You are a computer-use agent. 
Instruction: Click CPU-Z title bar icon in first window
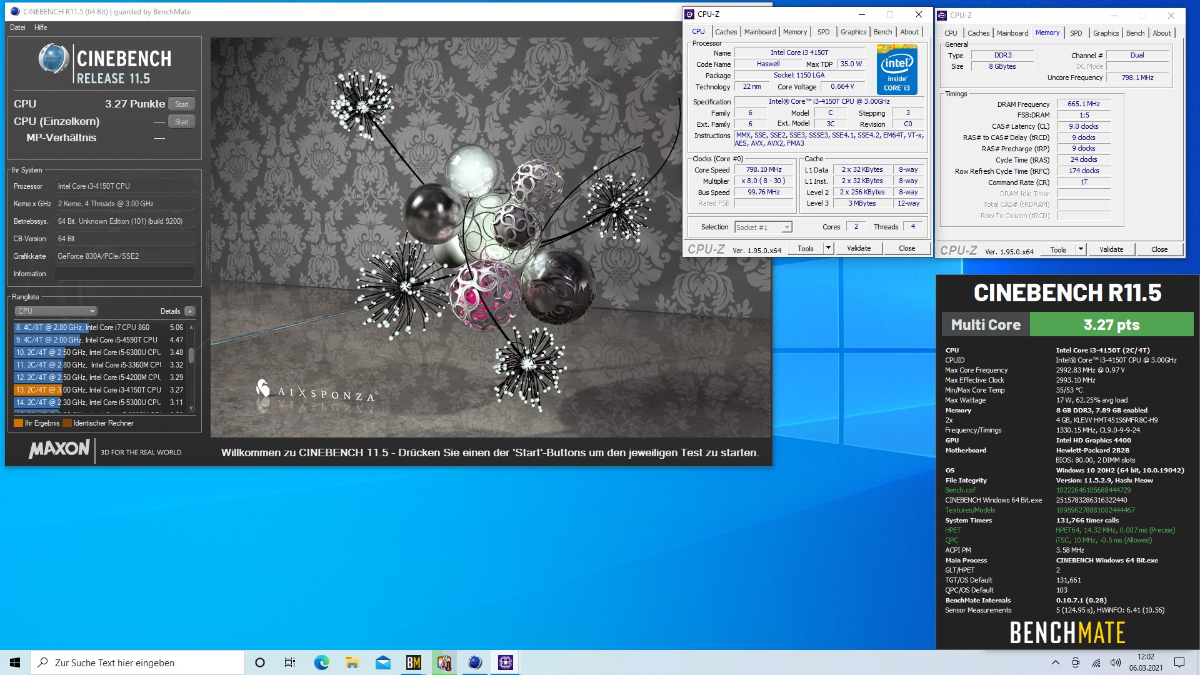click(689, 14)
